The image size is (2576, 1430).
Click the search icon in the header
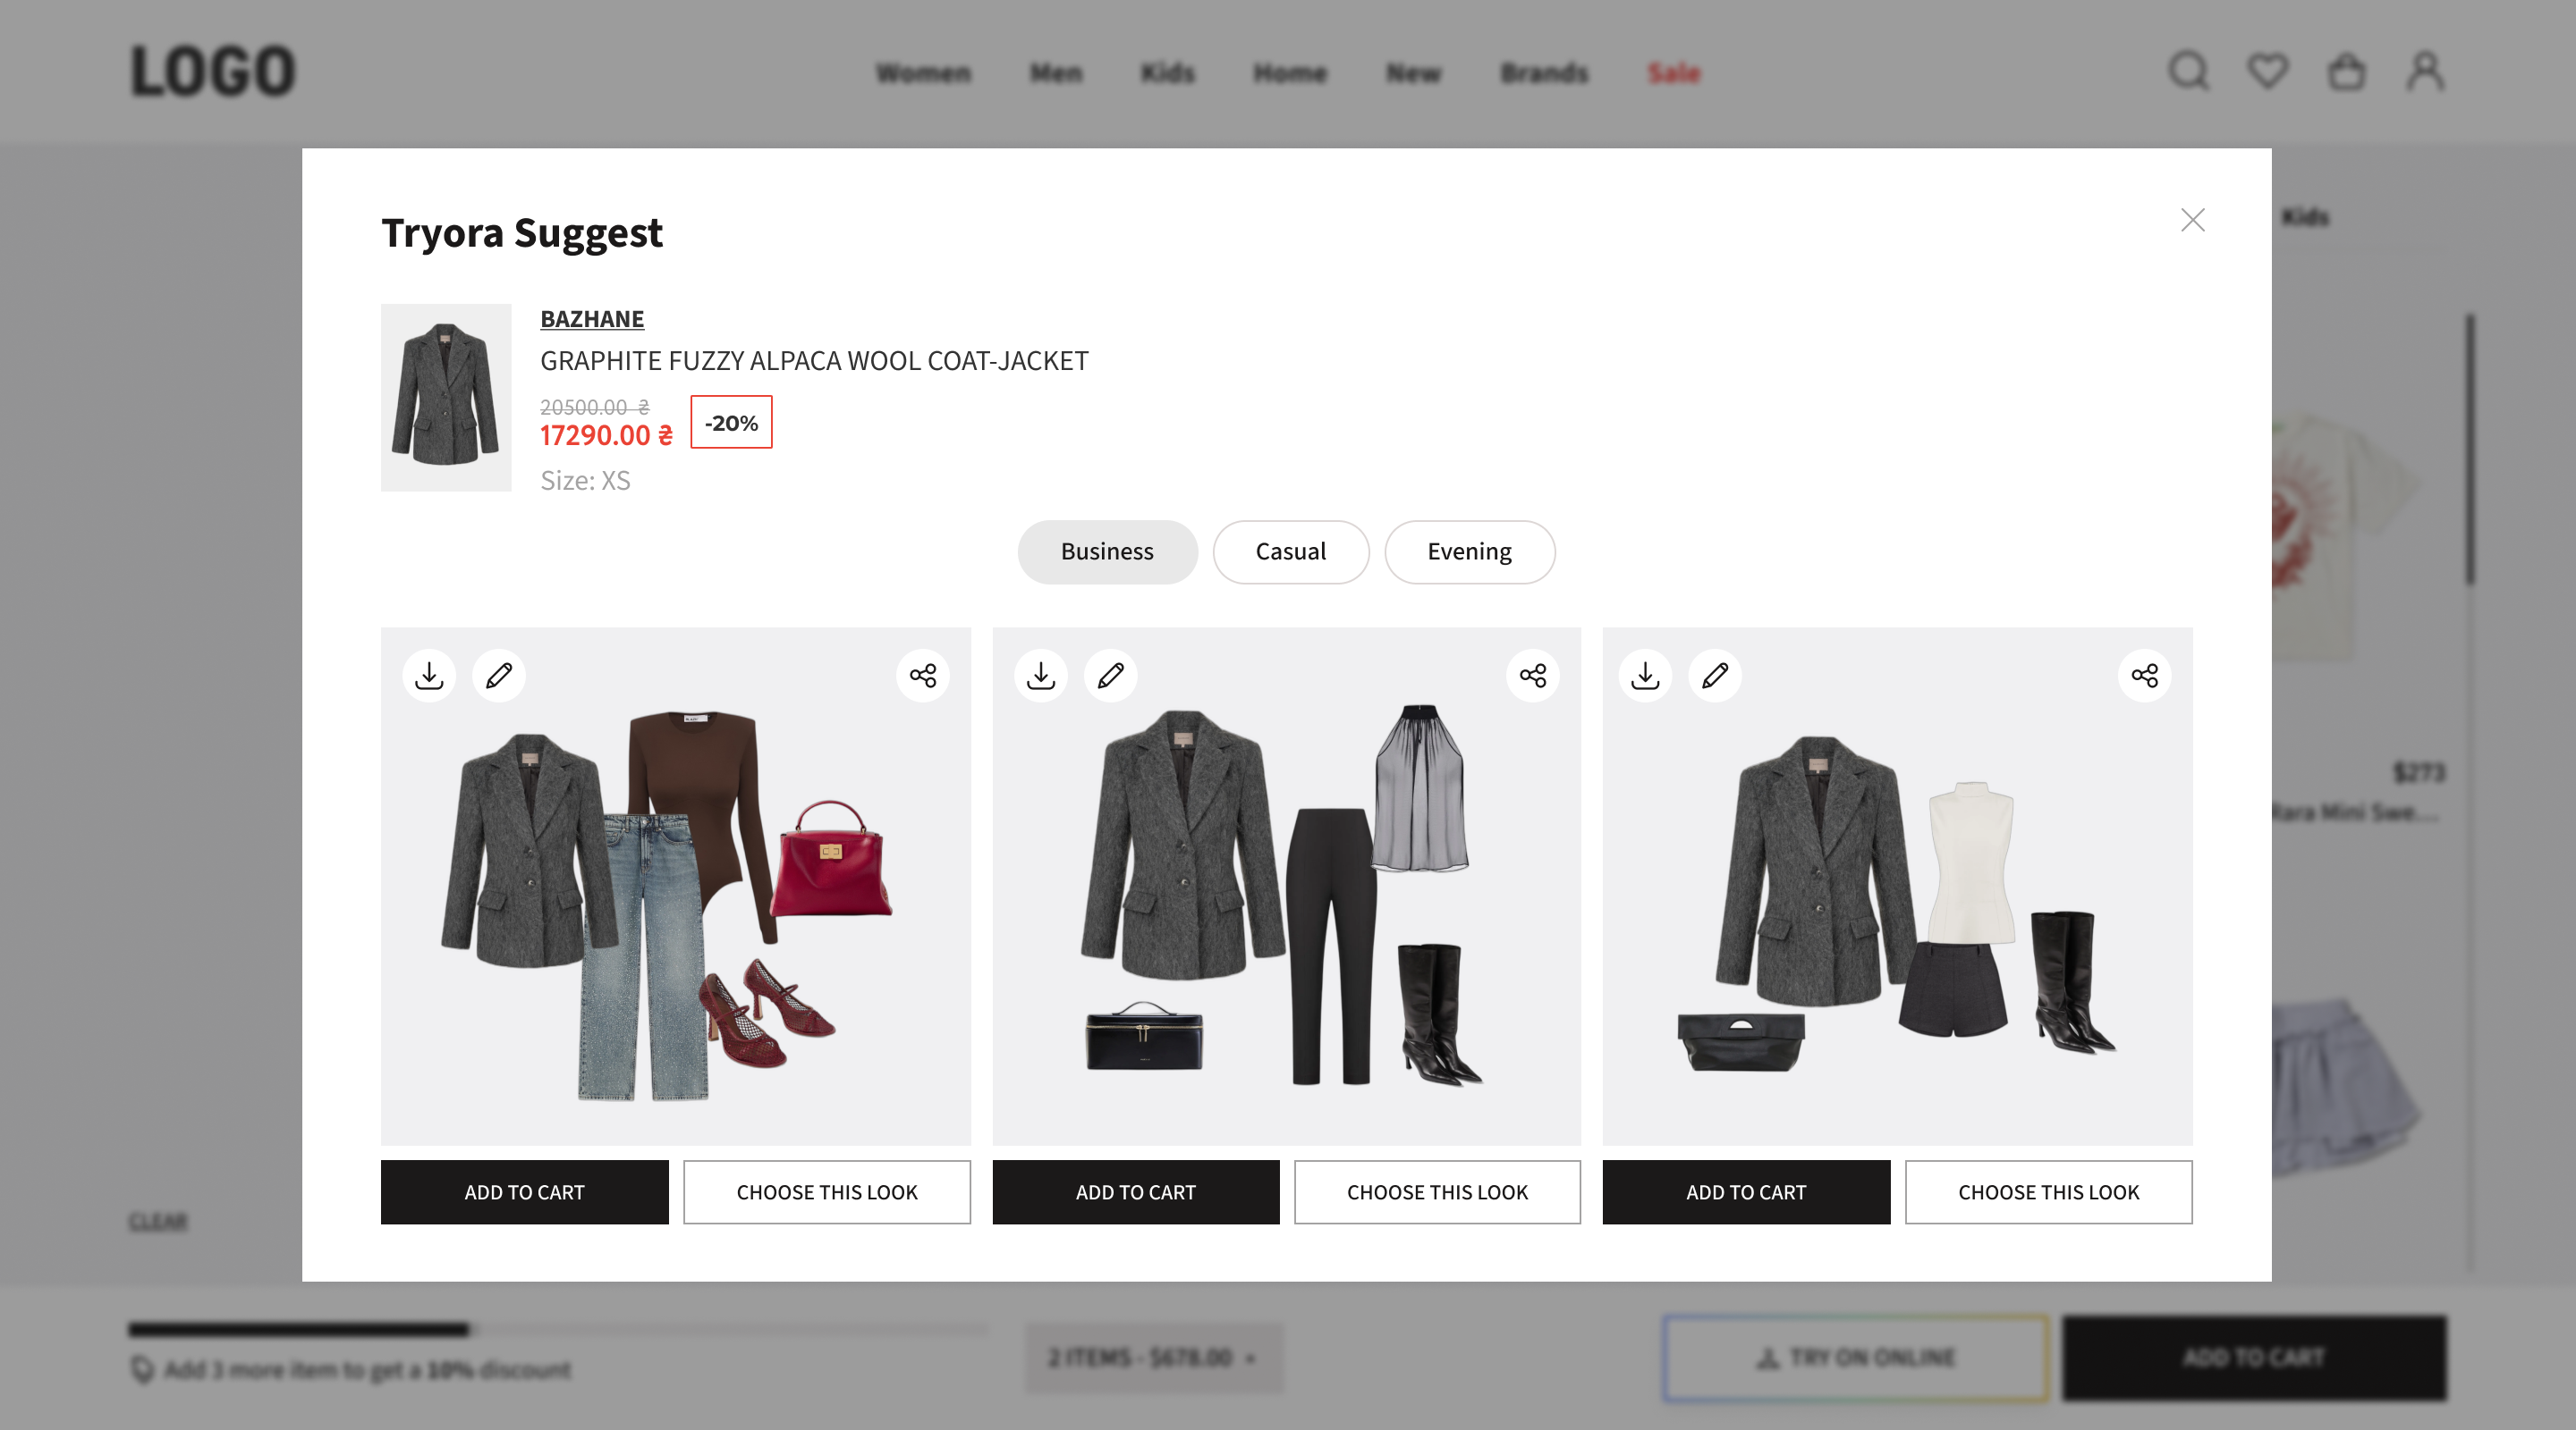coord(2189,71)
